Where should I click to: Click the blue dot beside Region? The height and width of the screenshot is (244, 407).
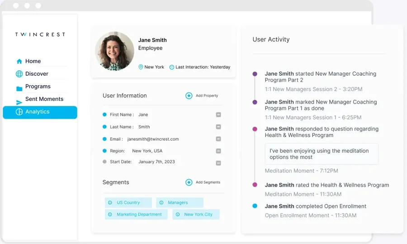(104, 151)
